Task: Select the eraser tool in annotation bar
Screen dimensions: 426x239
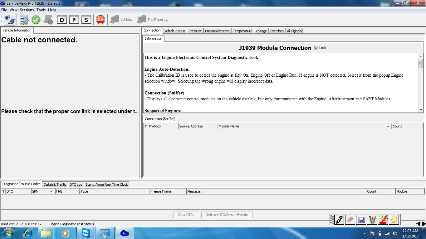Action: pyautogui.click(x=350, y=220)
